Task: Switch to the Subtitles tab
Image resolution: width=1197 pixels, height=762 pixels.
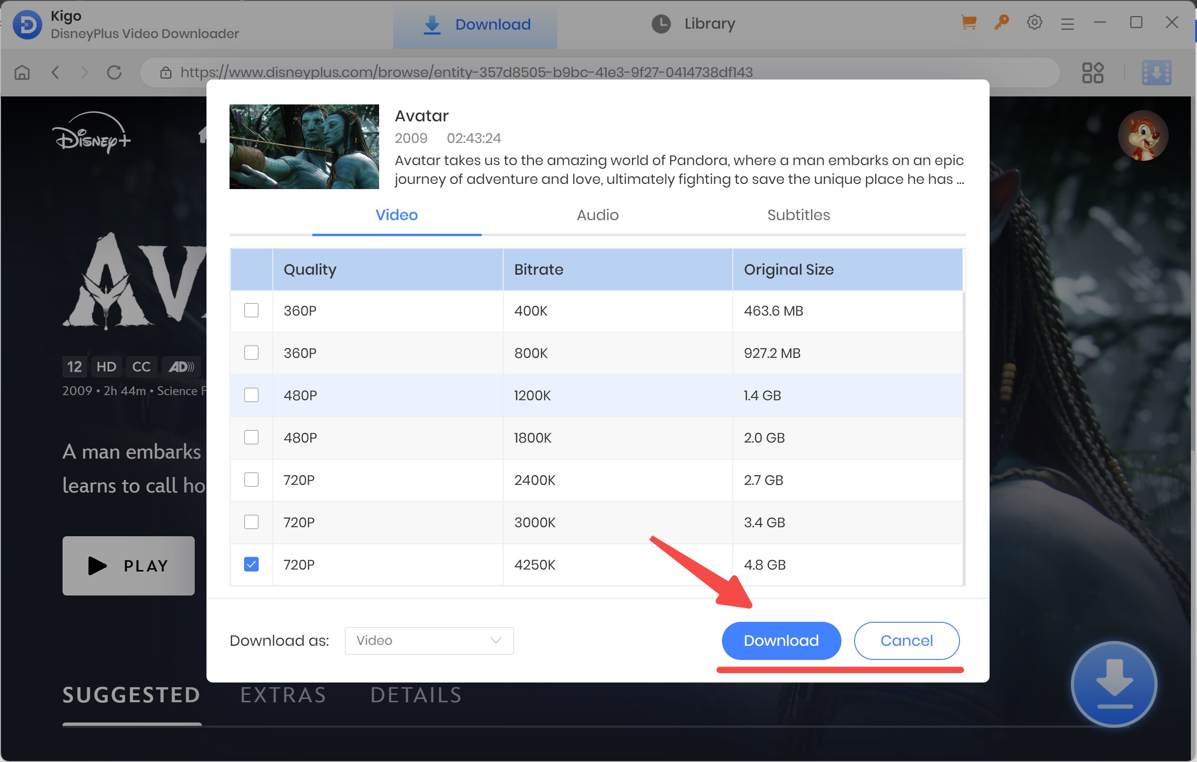Action: pos(798,215)
